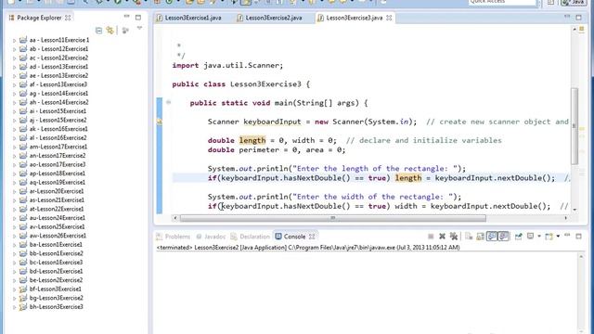594x334 pixels.
Task: Open Package Explorer view menu arrow
Action: click(x=139, y=29)
